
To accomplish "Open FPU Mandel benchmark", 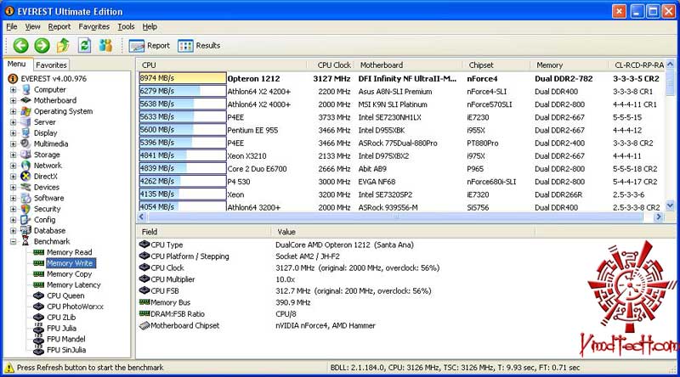I will (66, 339).
